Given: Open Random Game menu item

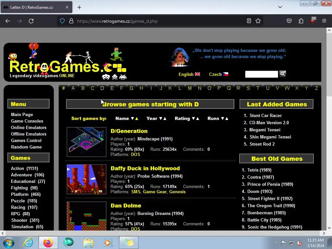Looking at the screenshot, I should pyautogui.click(x=26, y=147).
